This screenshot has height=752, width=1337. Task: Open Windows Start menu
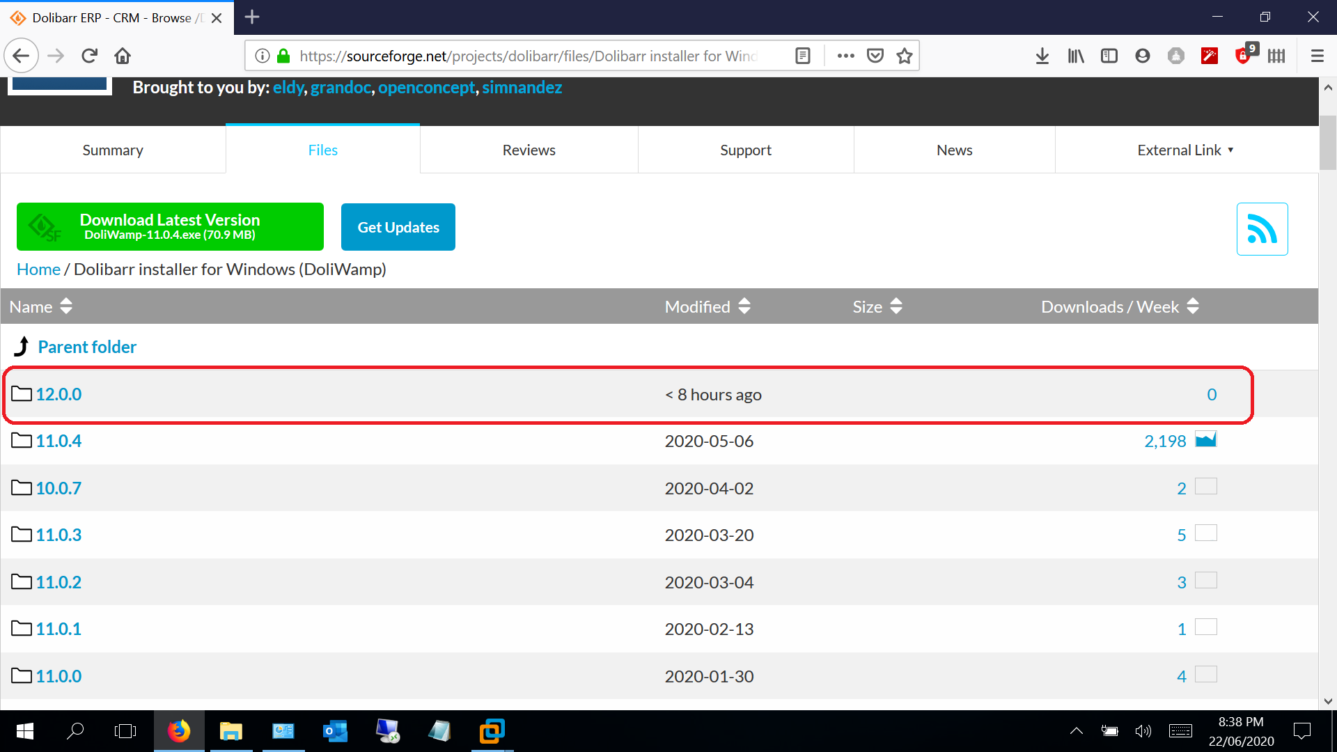(25, 731)
